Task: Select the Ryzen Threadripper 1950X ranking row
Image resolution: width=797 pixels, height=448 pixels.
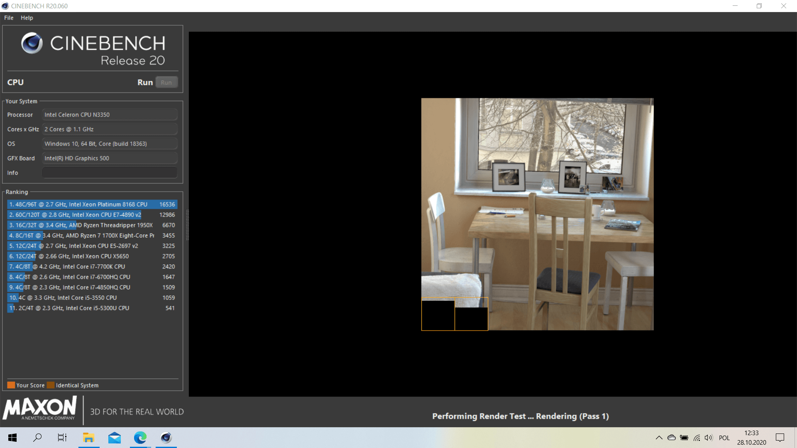Action: coord(92,225)
